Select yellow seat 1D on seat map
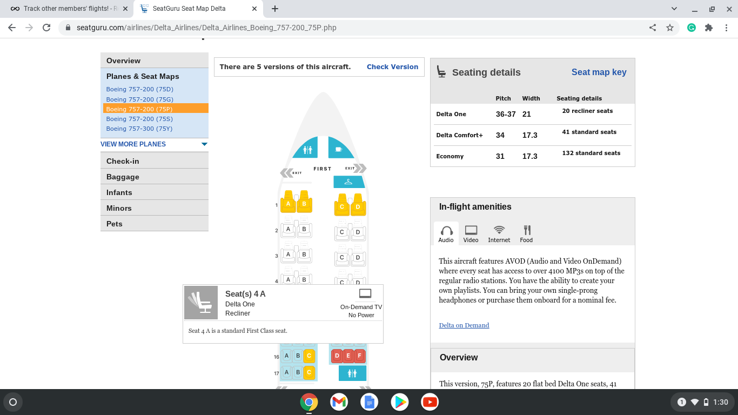This screenshot has width=738, height=415. pos(358,205)
